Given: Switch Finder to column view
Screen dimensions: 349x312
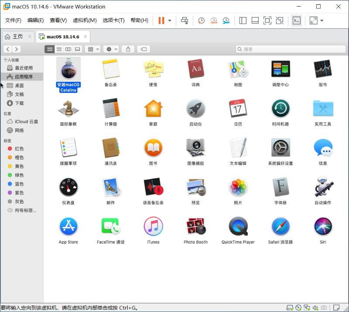Looking at the screenshot, I should tap(68, 49).
